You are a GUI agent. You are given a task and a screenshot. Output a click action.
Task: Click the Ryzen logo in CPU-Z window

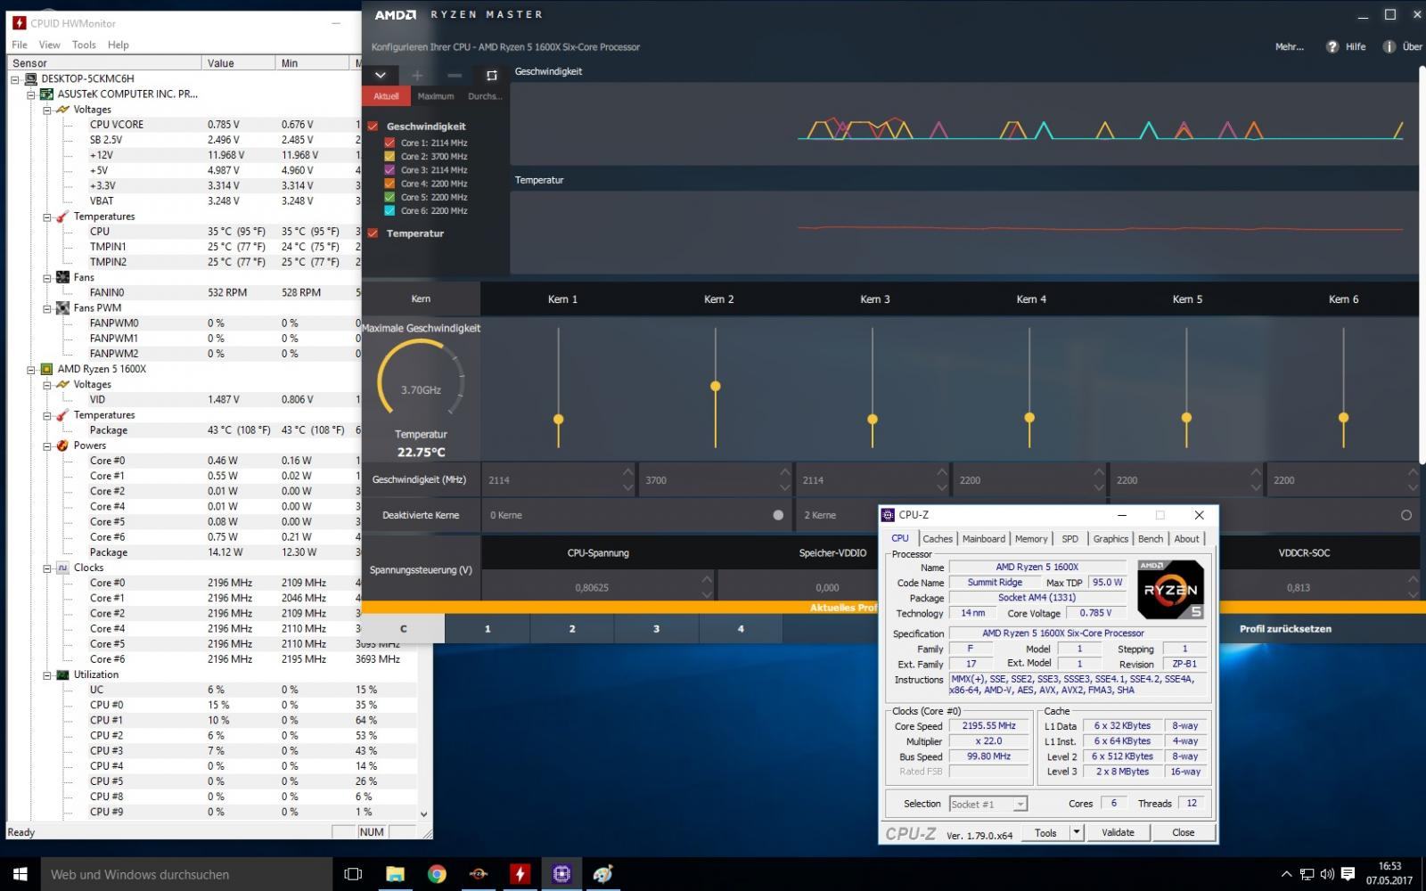coord(1170,589)
